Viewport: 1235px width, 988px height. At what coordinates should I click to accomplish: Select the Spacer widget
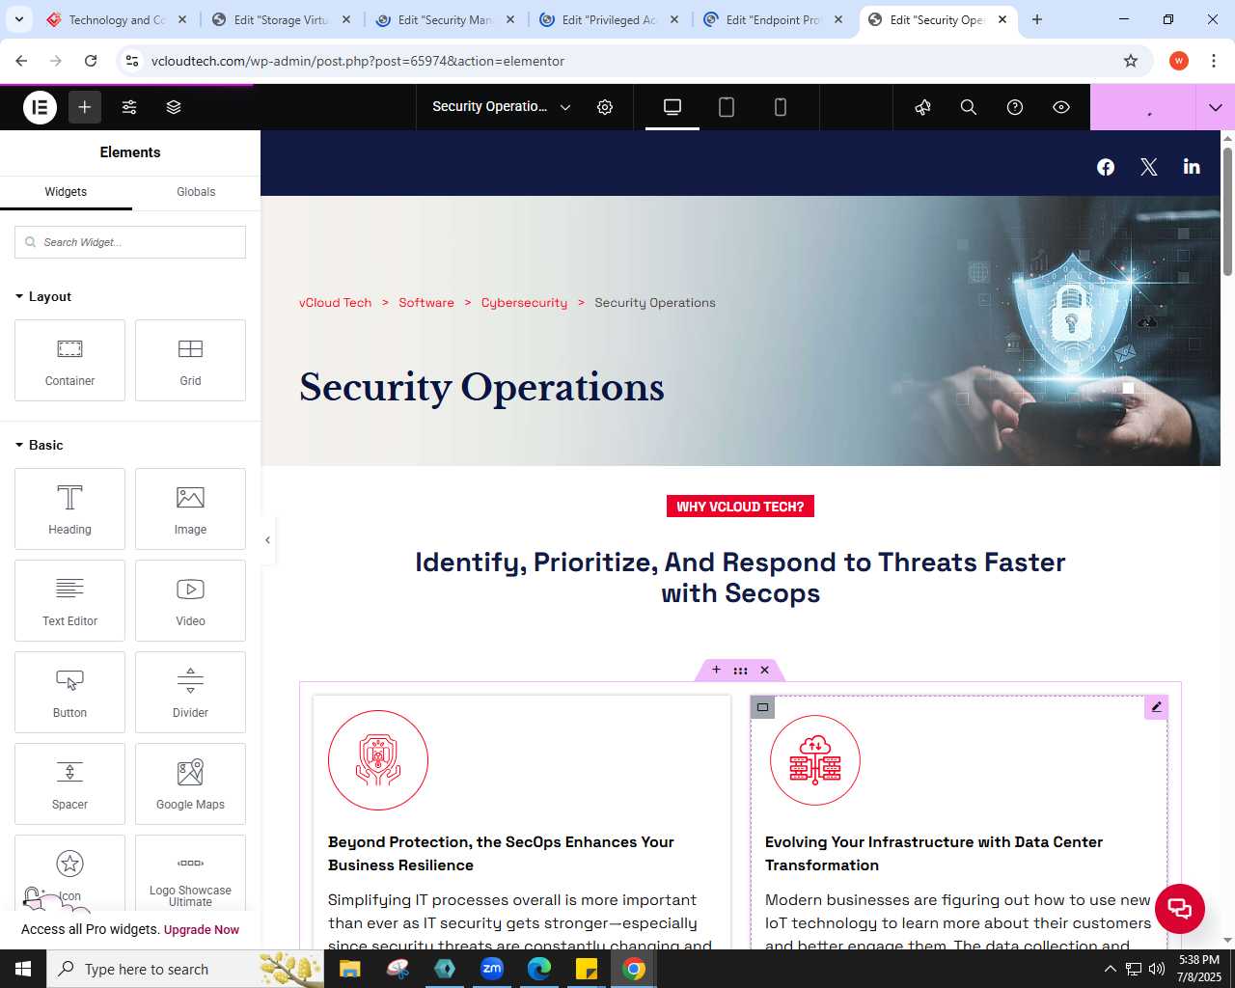(69, 783)
